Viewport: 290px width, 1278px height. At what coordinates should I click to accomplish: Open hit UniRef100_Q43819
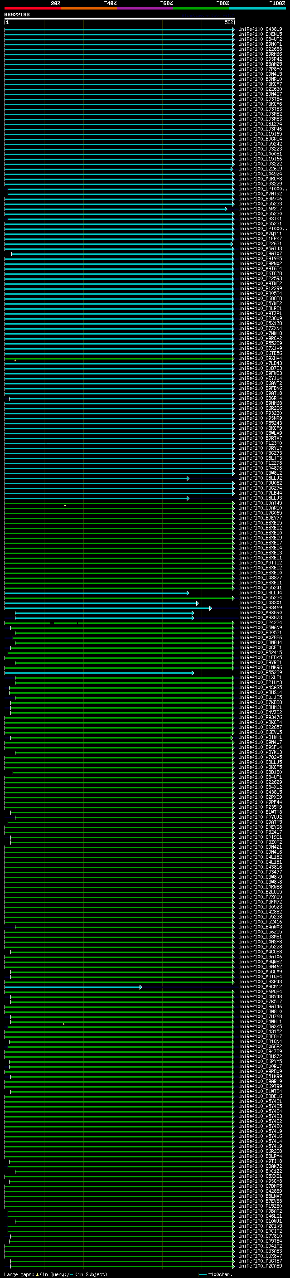tap(260, 29)
